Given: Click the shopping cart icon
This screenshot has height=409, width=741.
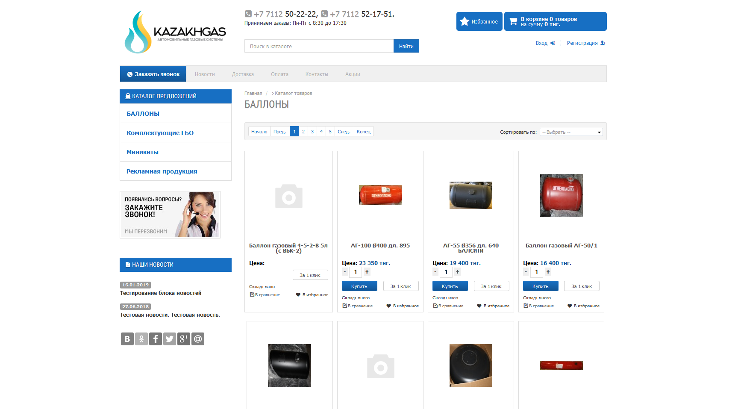Looking at the screenshot, I should [x=513, y=21].
